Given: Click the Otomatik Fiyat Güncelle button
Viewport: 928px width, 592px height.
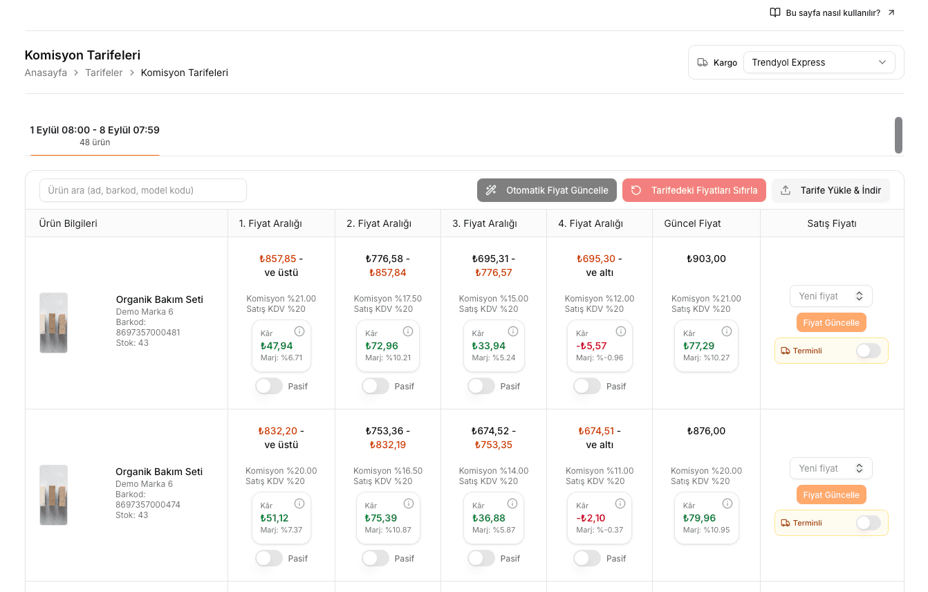Looking at the screenshot, I should pyautogui.click(x=547, y=190).
